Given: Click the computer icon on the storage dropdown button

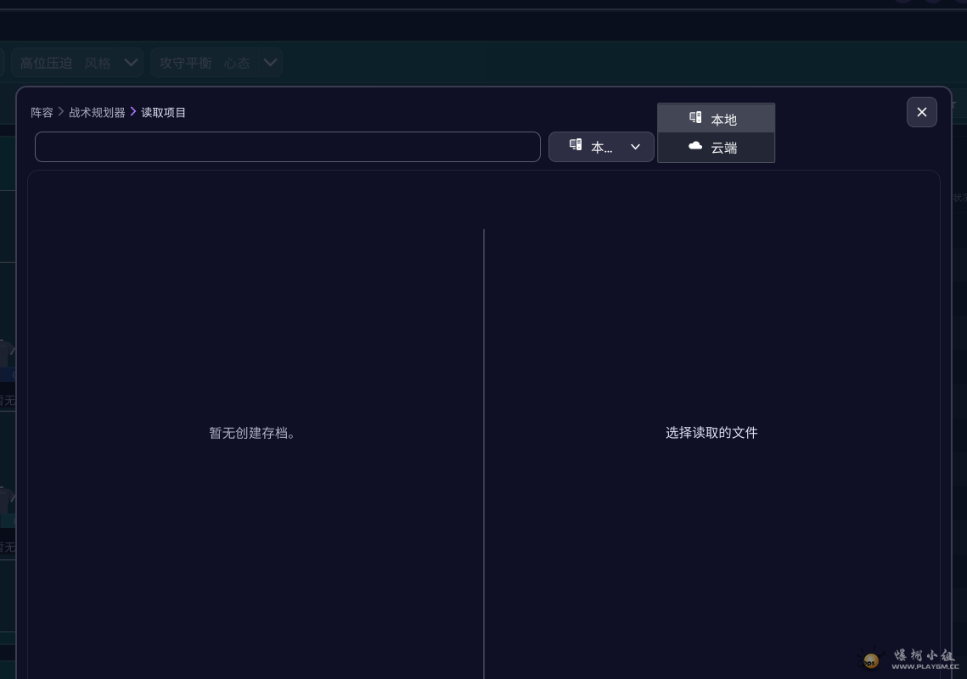Looking at the screenshot, I should 576,145.
